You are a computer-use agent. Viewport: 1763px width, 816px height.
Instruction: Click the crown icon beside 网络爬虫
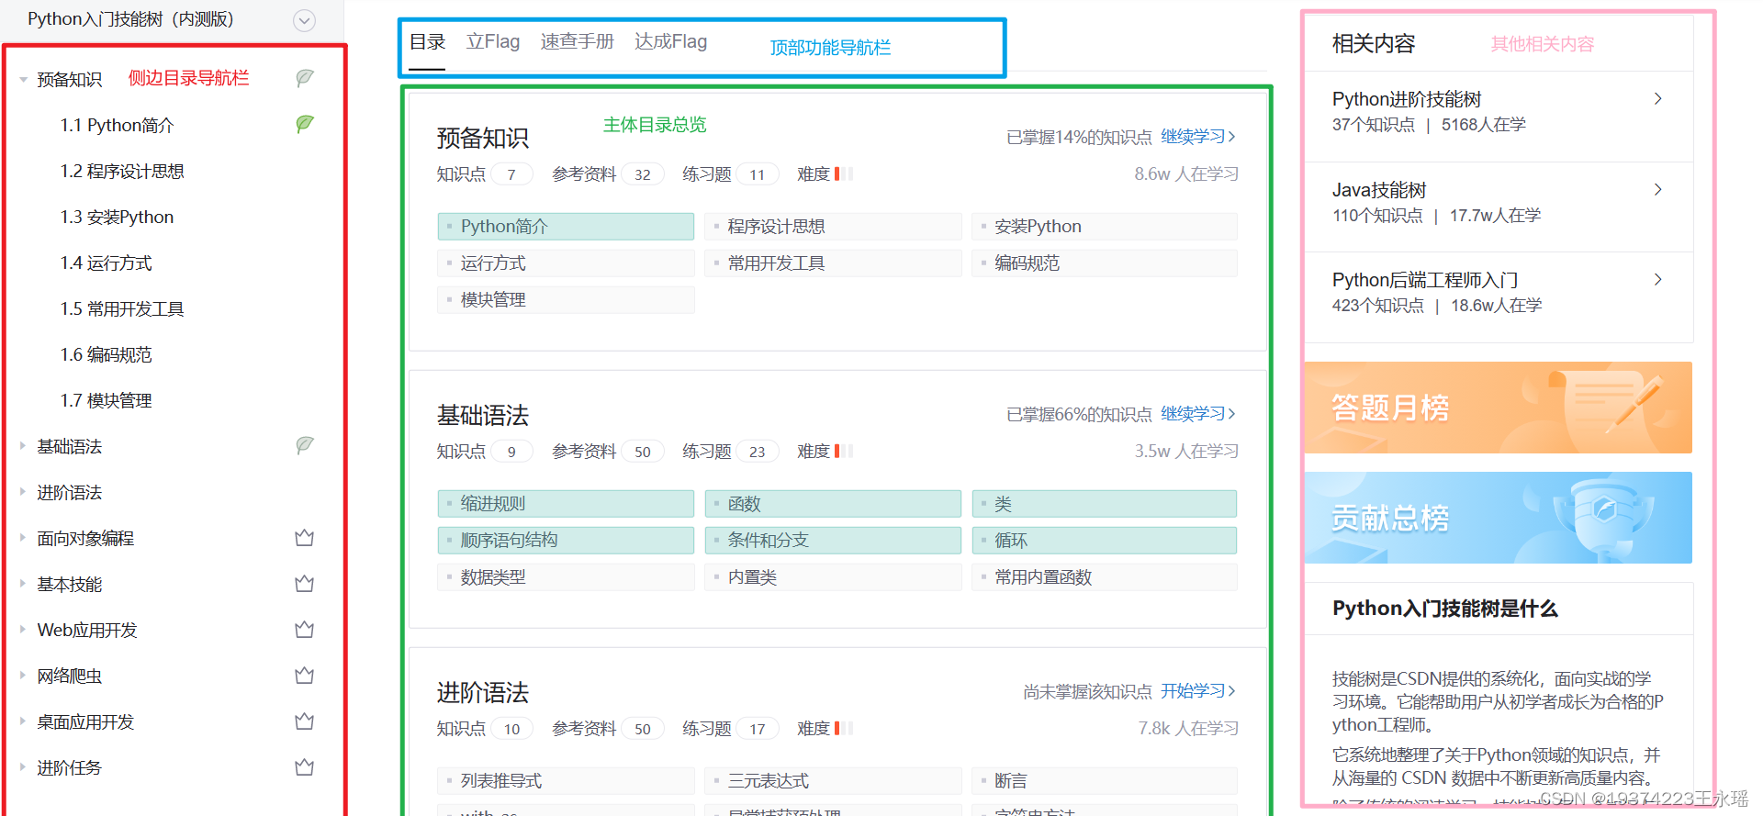click(305, 676)
